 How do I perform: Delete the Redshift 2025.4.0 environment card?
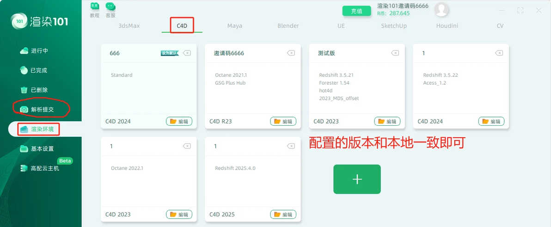pos(291,146)
